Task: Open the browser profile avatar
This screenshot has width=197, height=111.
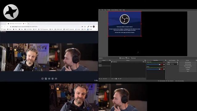Action: point(94,27)
